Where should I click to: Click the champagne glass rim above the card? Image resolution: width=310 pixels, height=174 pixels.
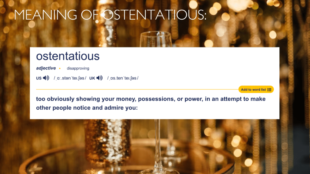tap(155, 34)
